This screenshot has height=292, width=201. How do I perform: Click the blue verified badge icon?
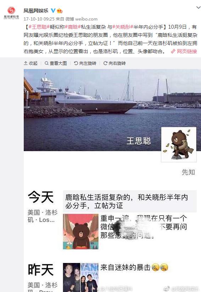point(53,11)
